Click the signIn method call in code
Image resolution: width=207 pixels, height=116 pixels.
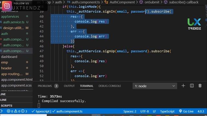tap(109, 12)
